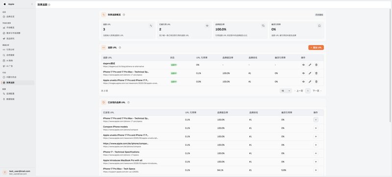Image resolution: width=392 pixels, height=177 pixels.
Task: Add the apple.com/de/iphone/compare URL to tracking
Action: [x=316, y=145]
